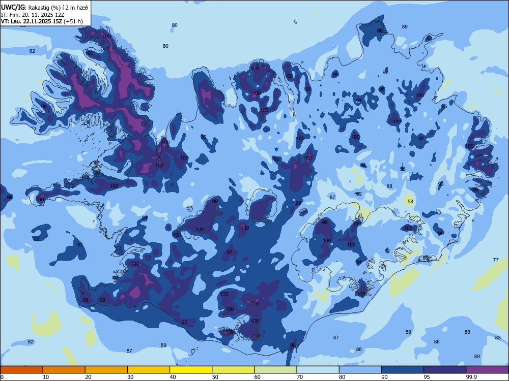Pick the 20–30 amber legend swatch

(x=106, y=370)
